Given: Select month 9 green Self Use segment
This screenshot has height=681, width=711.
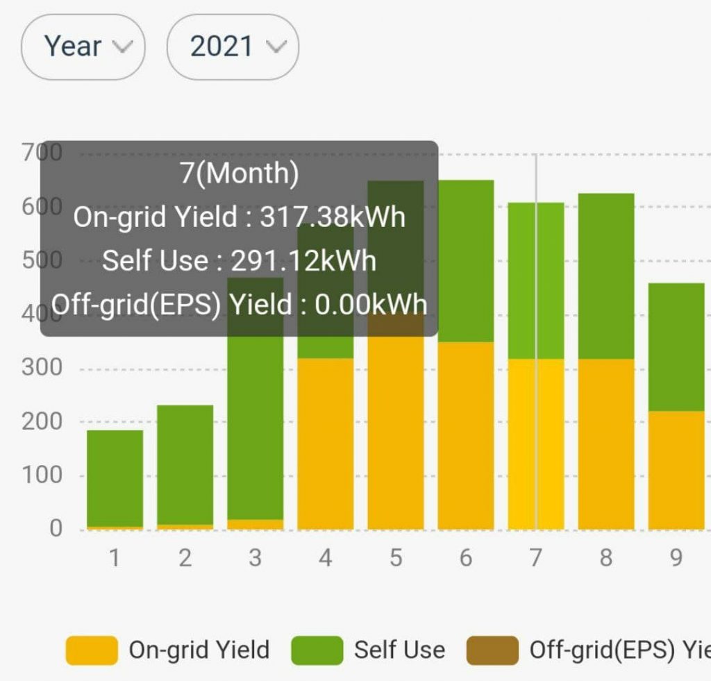Looking at the screenshot, I should coord(676,347).
